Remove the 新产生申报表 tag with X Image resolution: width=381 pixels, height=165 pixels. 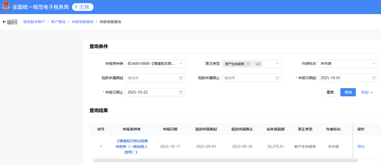[248, 64]
